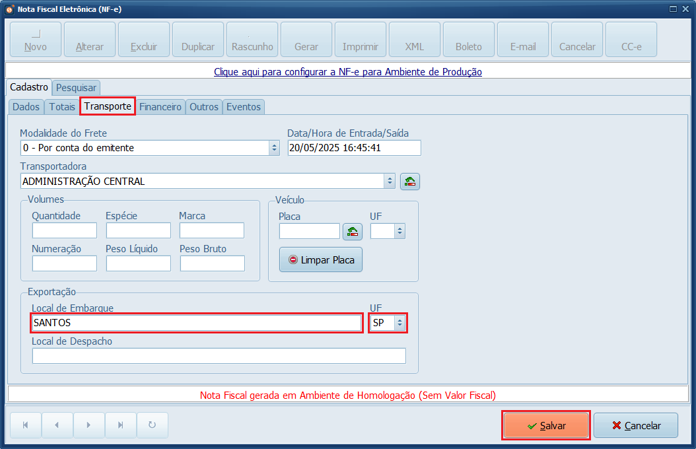Open the Pesquisar tab
696x449 pixels.
coord(76,87)
